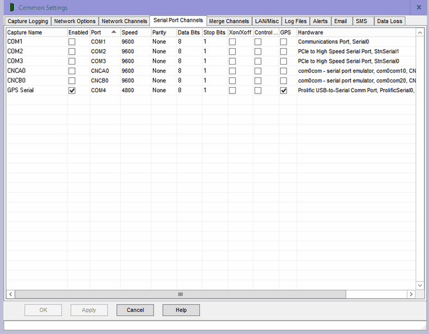
Task: Click the horizontal scrollbar left arrow
Action: 10,294
